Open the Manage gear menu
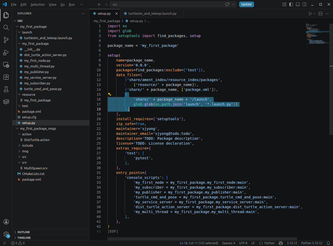This screenshot has height=246, width=333. point(6,234)
